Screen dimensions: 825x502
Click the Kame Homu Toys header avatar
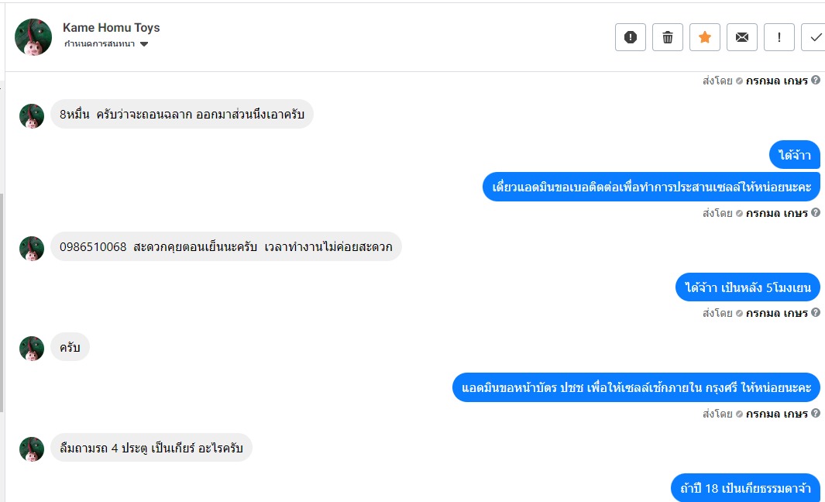tap(33, 36)
